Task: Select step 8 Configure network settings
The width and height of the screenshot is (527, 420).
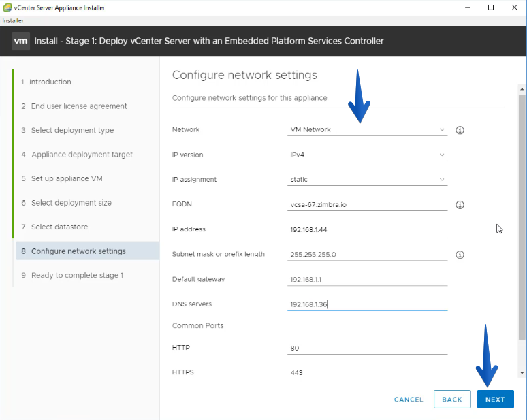Action: coord(87,251)
